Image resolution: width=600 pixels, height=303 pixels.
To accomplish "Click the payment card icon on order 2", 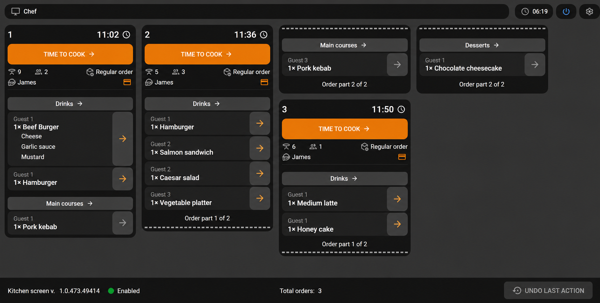I will tap(264, 82).
